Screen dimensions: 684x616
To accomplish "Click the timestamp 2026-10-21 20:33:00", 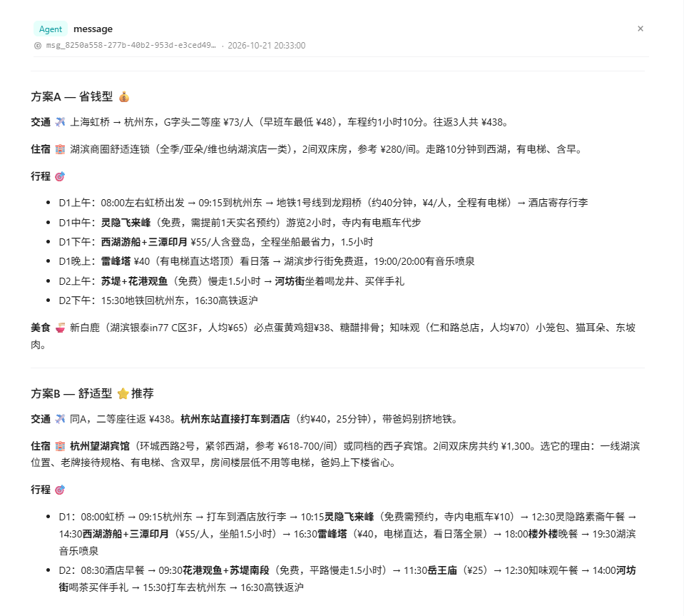I will (x=267, y=46).
